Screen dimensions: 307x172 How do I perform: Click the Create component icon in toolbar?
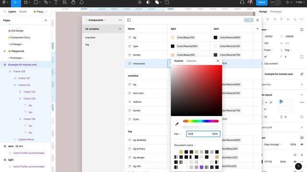140,2
